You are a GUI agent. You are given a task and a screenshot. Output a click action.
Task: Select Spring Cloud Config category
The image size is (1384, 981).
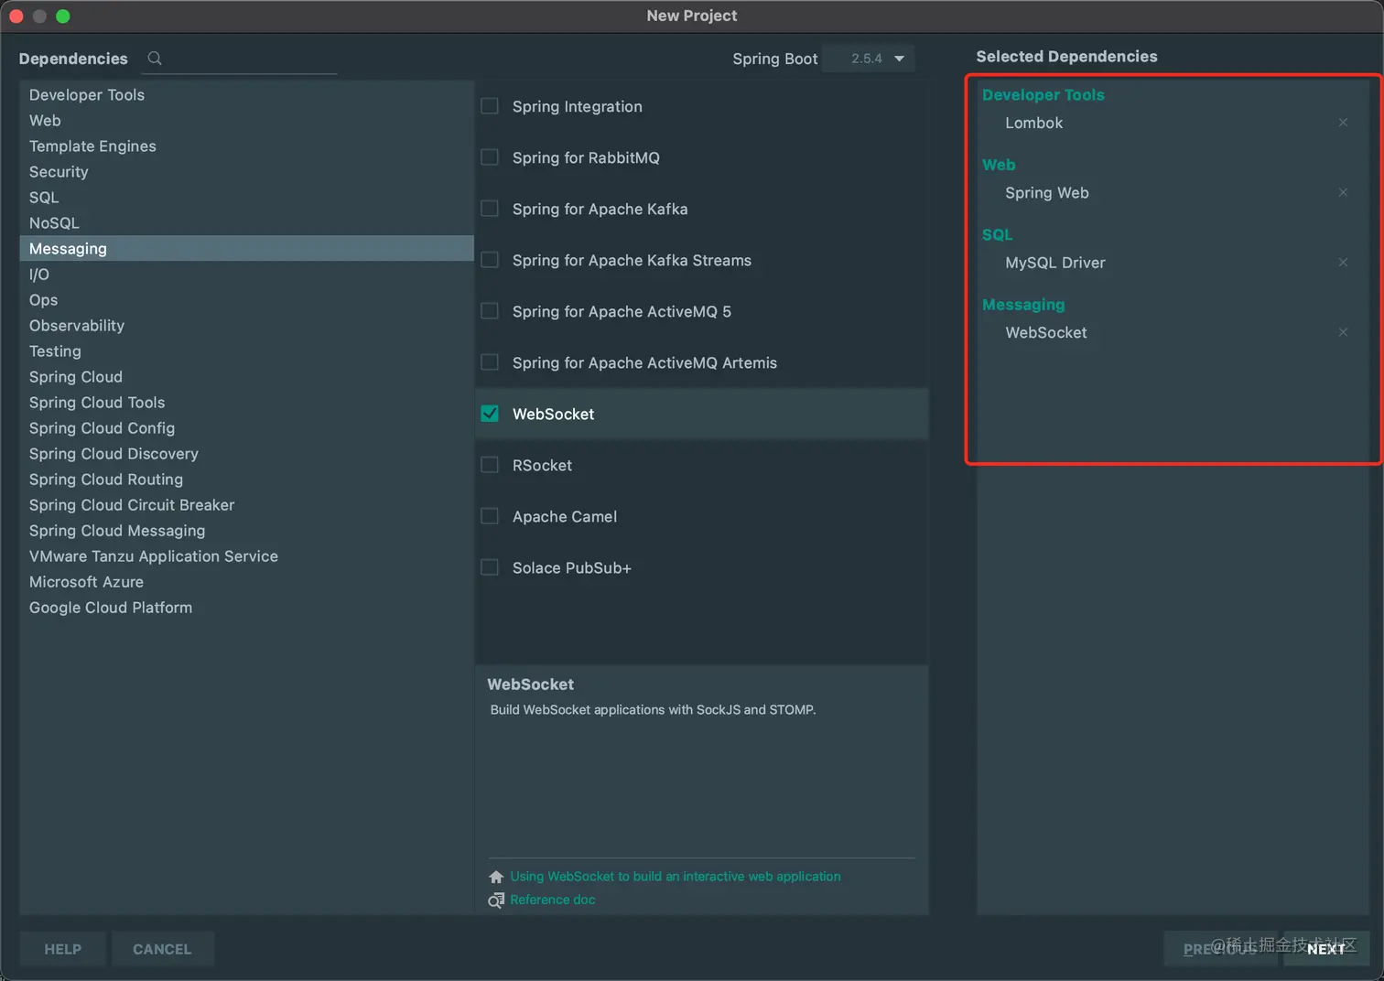coord(247,428)
